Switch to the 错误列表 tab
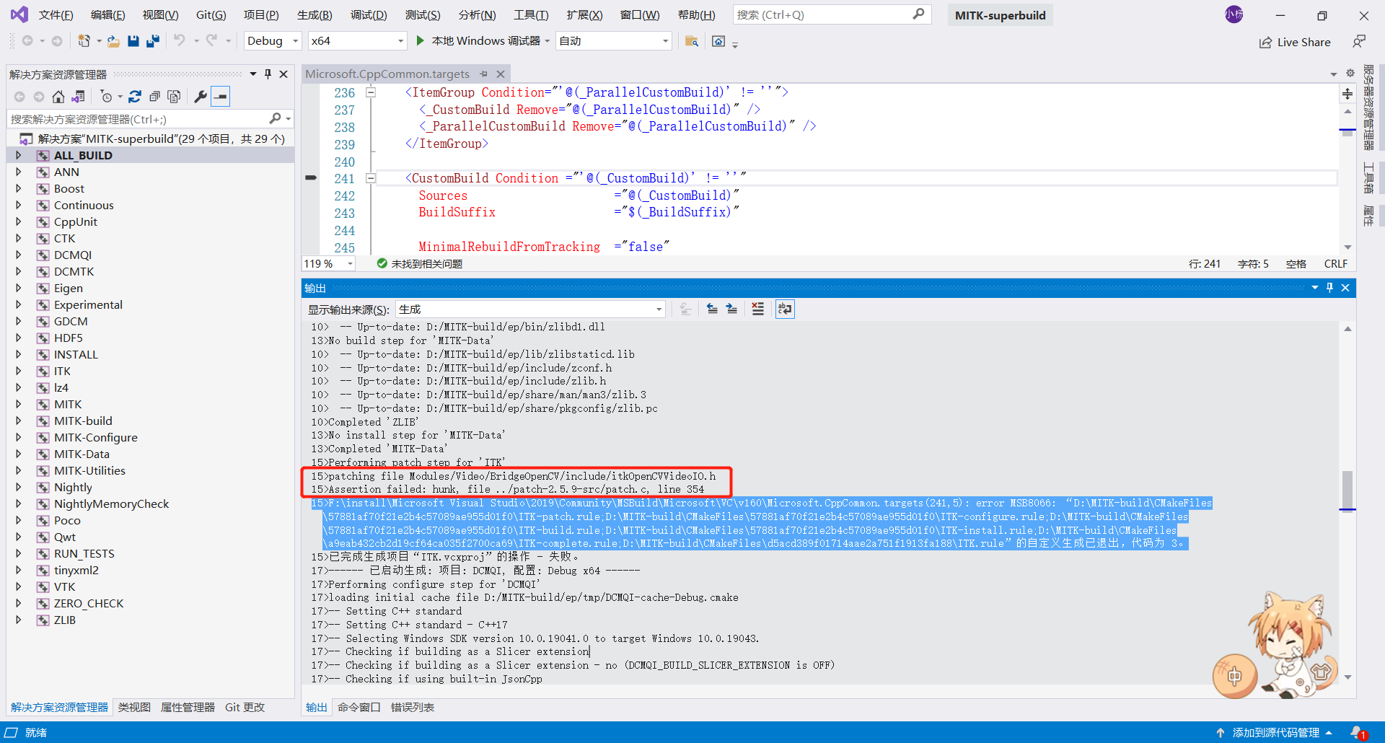1385x743 pixels. 413,708
